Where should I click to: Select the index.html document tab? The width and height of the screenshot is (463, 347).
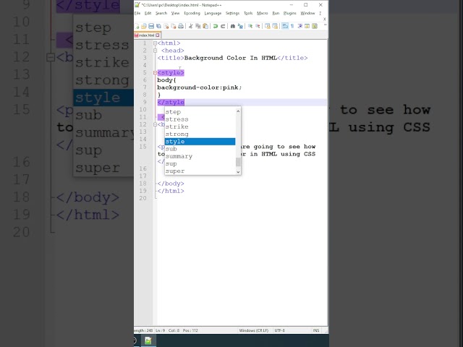tap(147, 35)
